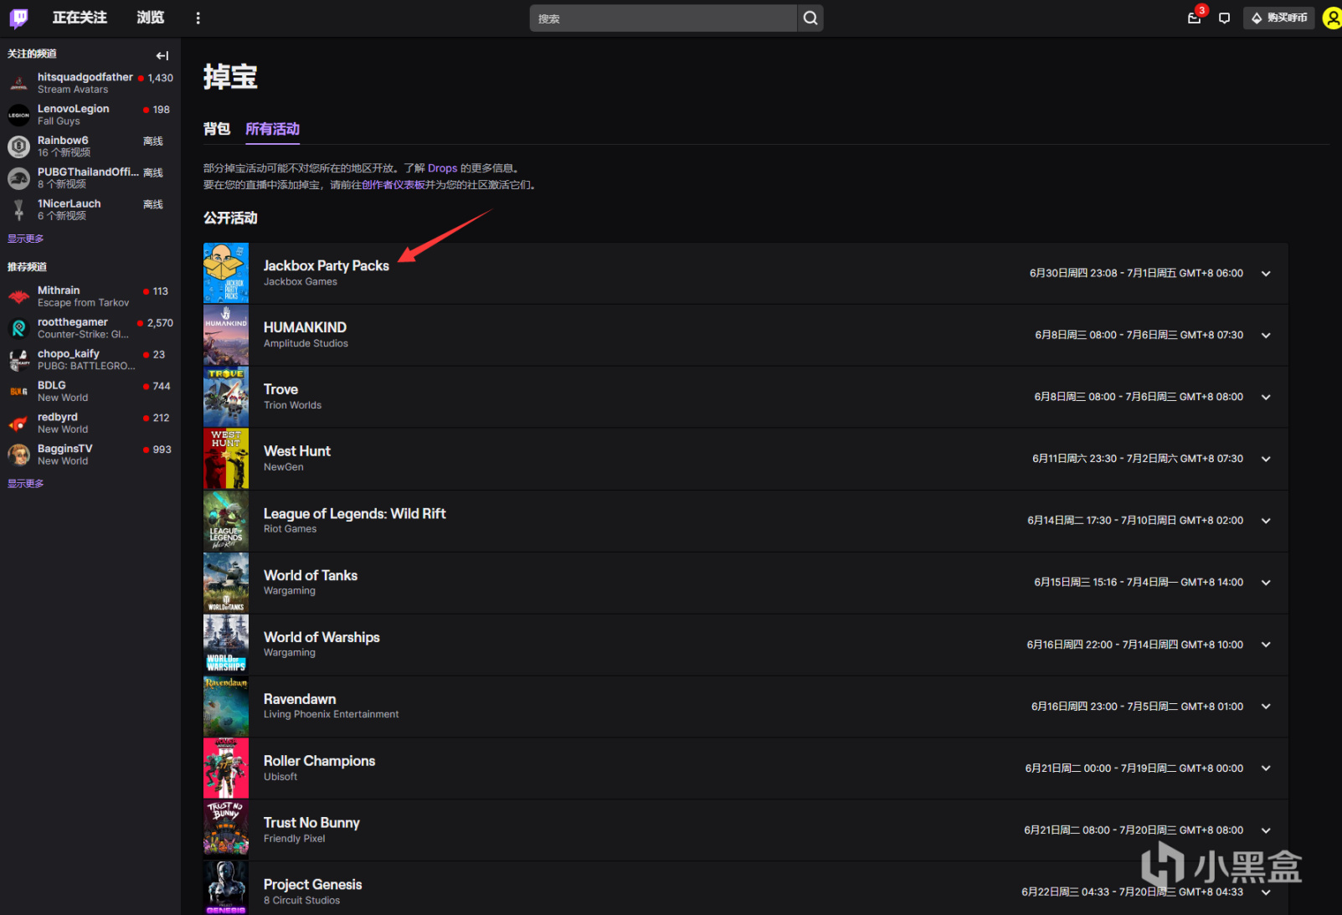Open Mithrain channel avatar
The width and height of the screenshot is (1342, 915).
coord(18,296)
